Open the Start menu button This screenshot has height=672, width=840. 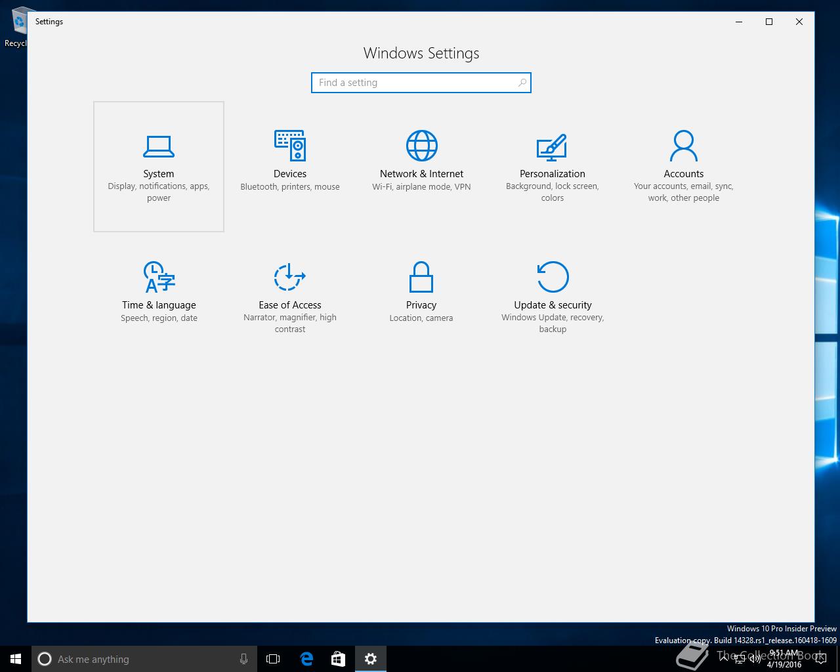16,659
